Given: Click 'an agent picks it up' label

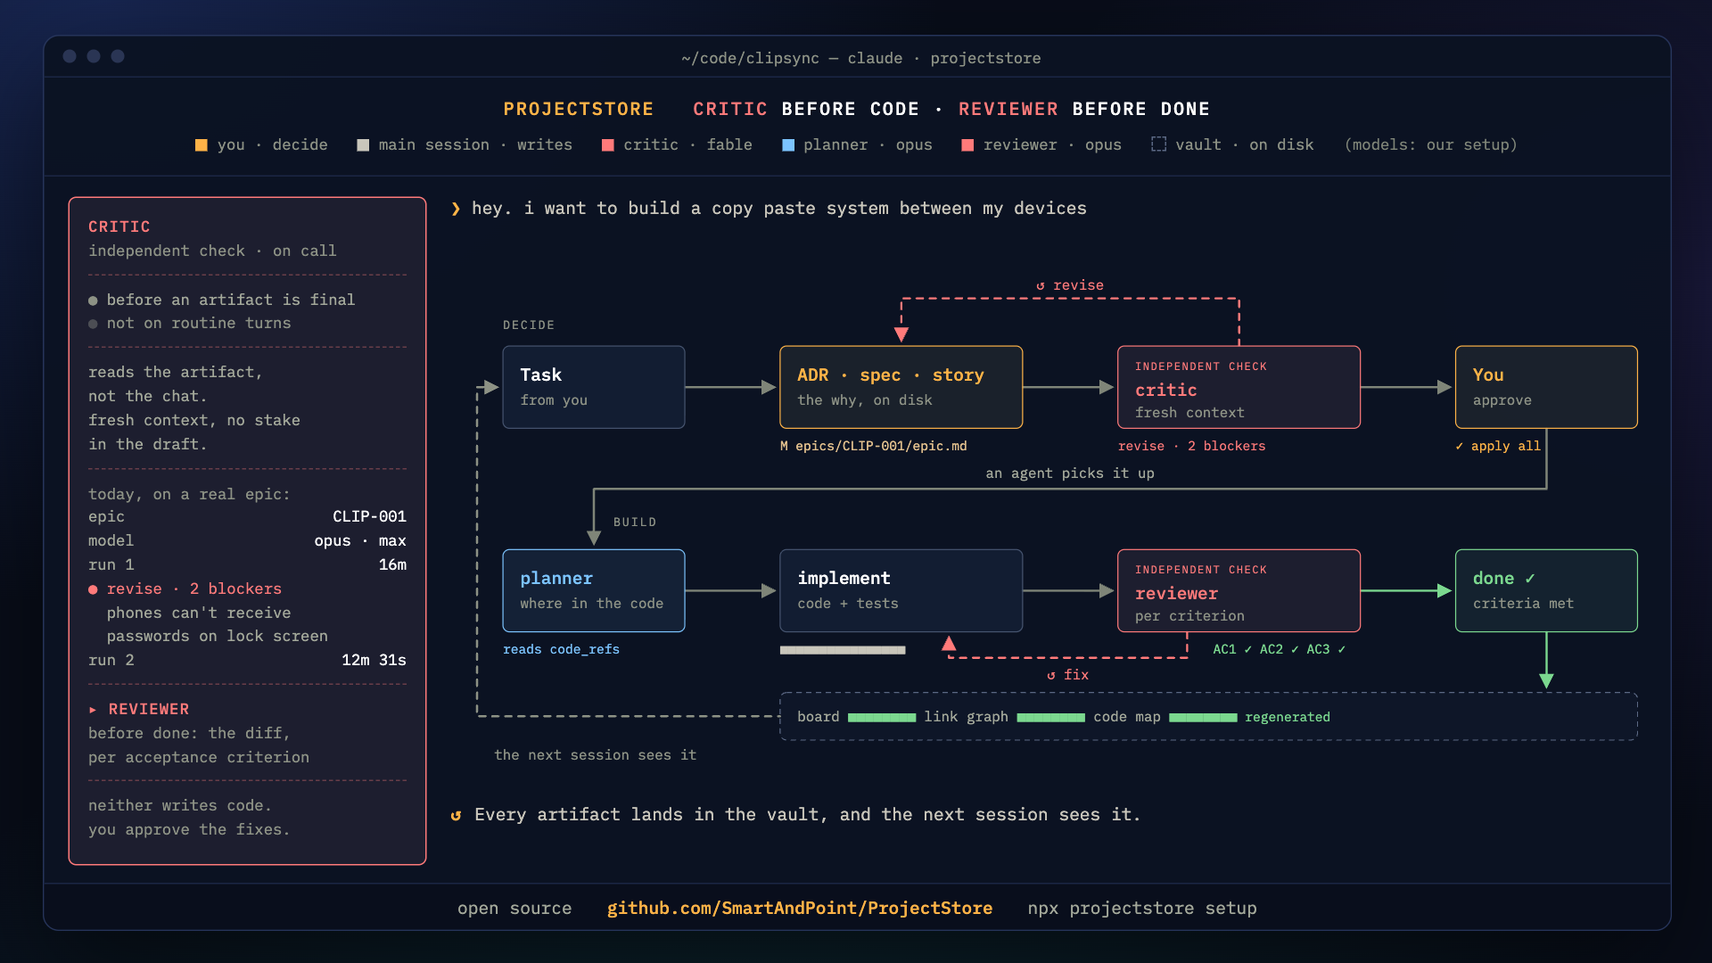Looking at the screenshot, I should (x=1070, y=474).
